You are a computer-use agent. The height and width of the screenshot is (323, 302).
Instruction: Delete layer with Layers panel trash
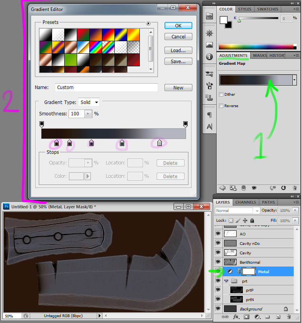(289, 317)
